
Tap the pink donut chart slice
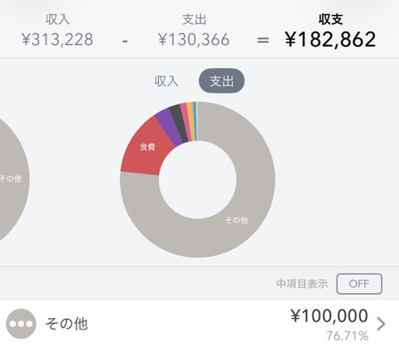185,119
